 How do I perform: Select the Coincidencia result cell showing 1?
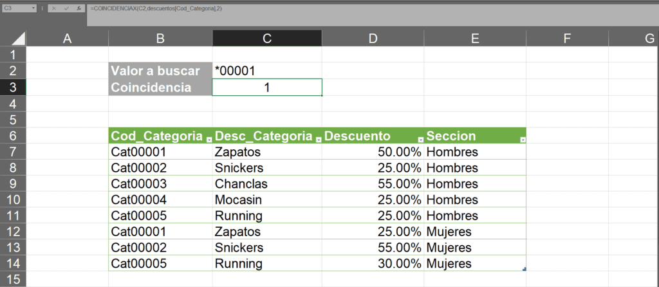click(x=267, y=88)
